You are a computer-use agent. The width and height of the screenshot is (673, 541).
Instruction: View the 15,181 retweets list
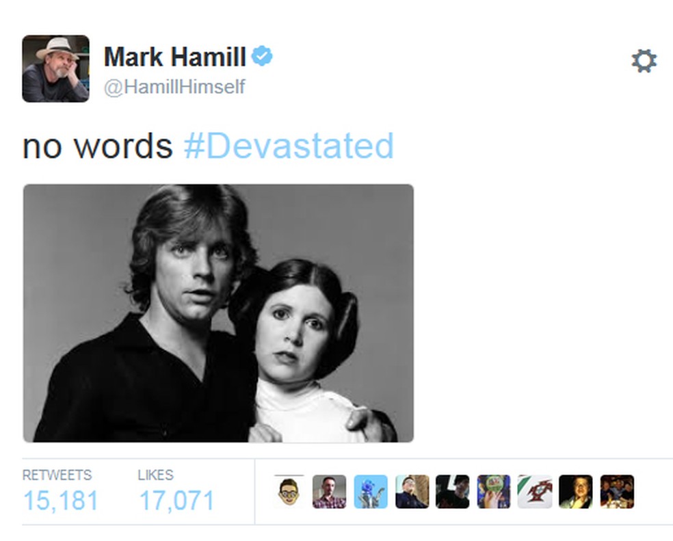point(60,501)
